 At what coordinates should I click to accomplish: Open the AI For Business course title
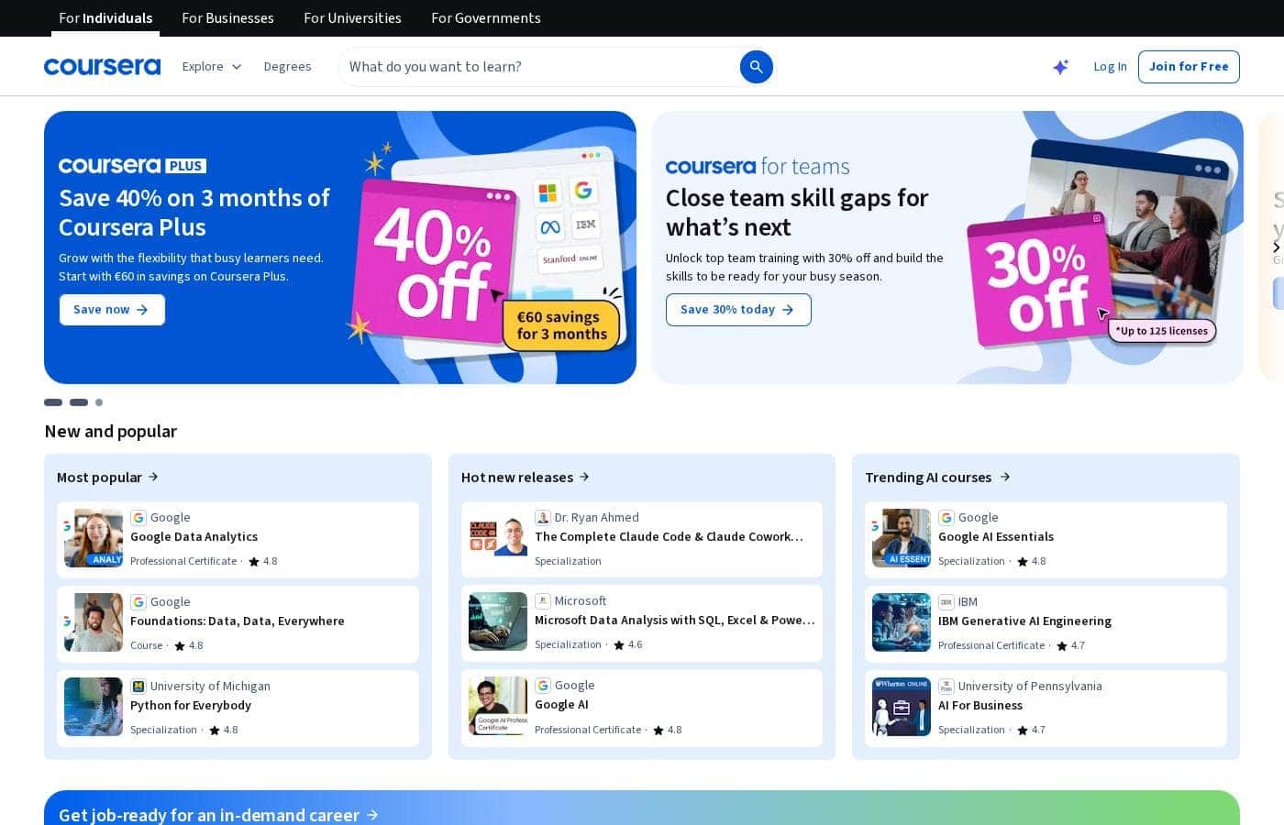(980, 706)
